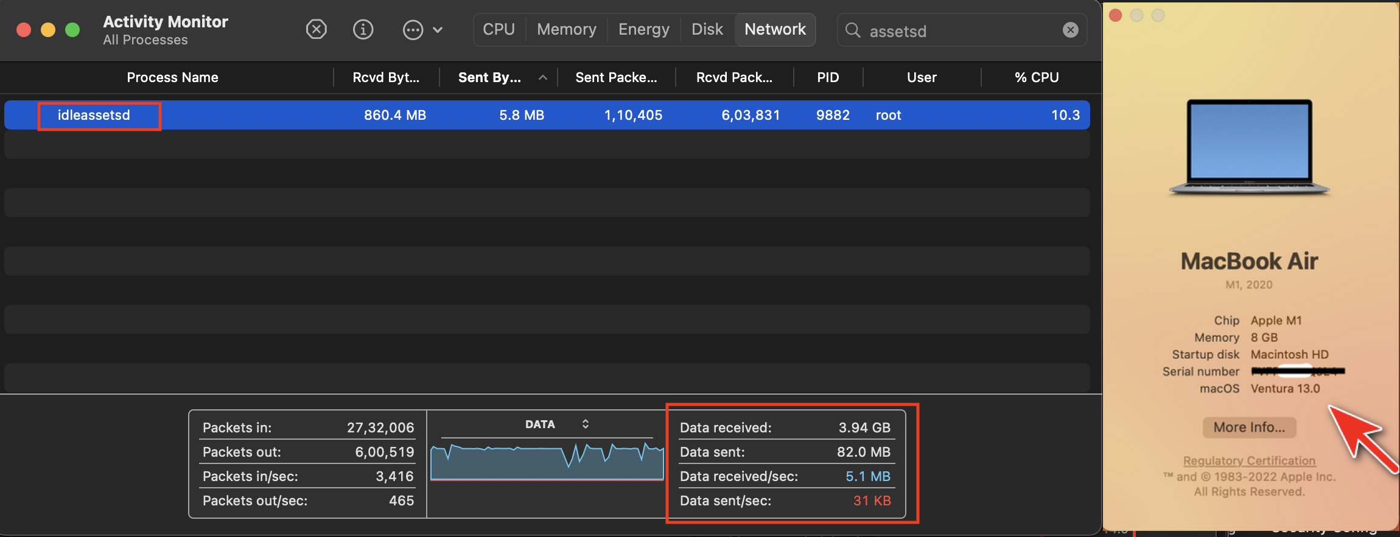The width and height of the screenshot is (1400, 537).
Task: Sort by Rcvd Packets column header
Action: [x=734, y=77]
